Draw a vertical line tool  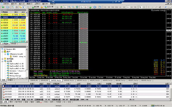coord(149,7)
